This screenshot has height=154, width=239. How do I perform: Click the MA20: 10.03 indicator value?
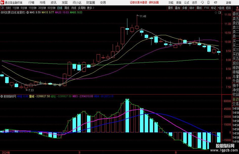tap(62, 12)
